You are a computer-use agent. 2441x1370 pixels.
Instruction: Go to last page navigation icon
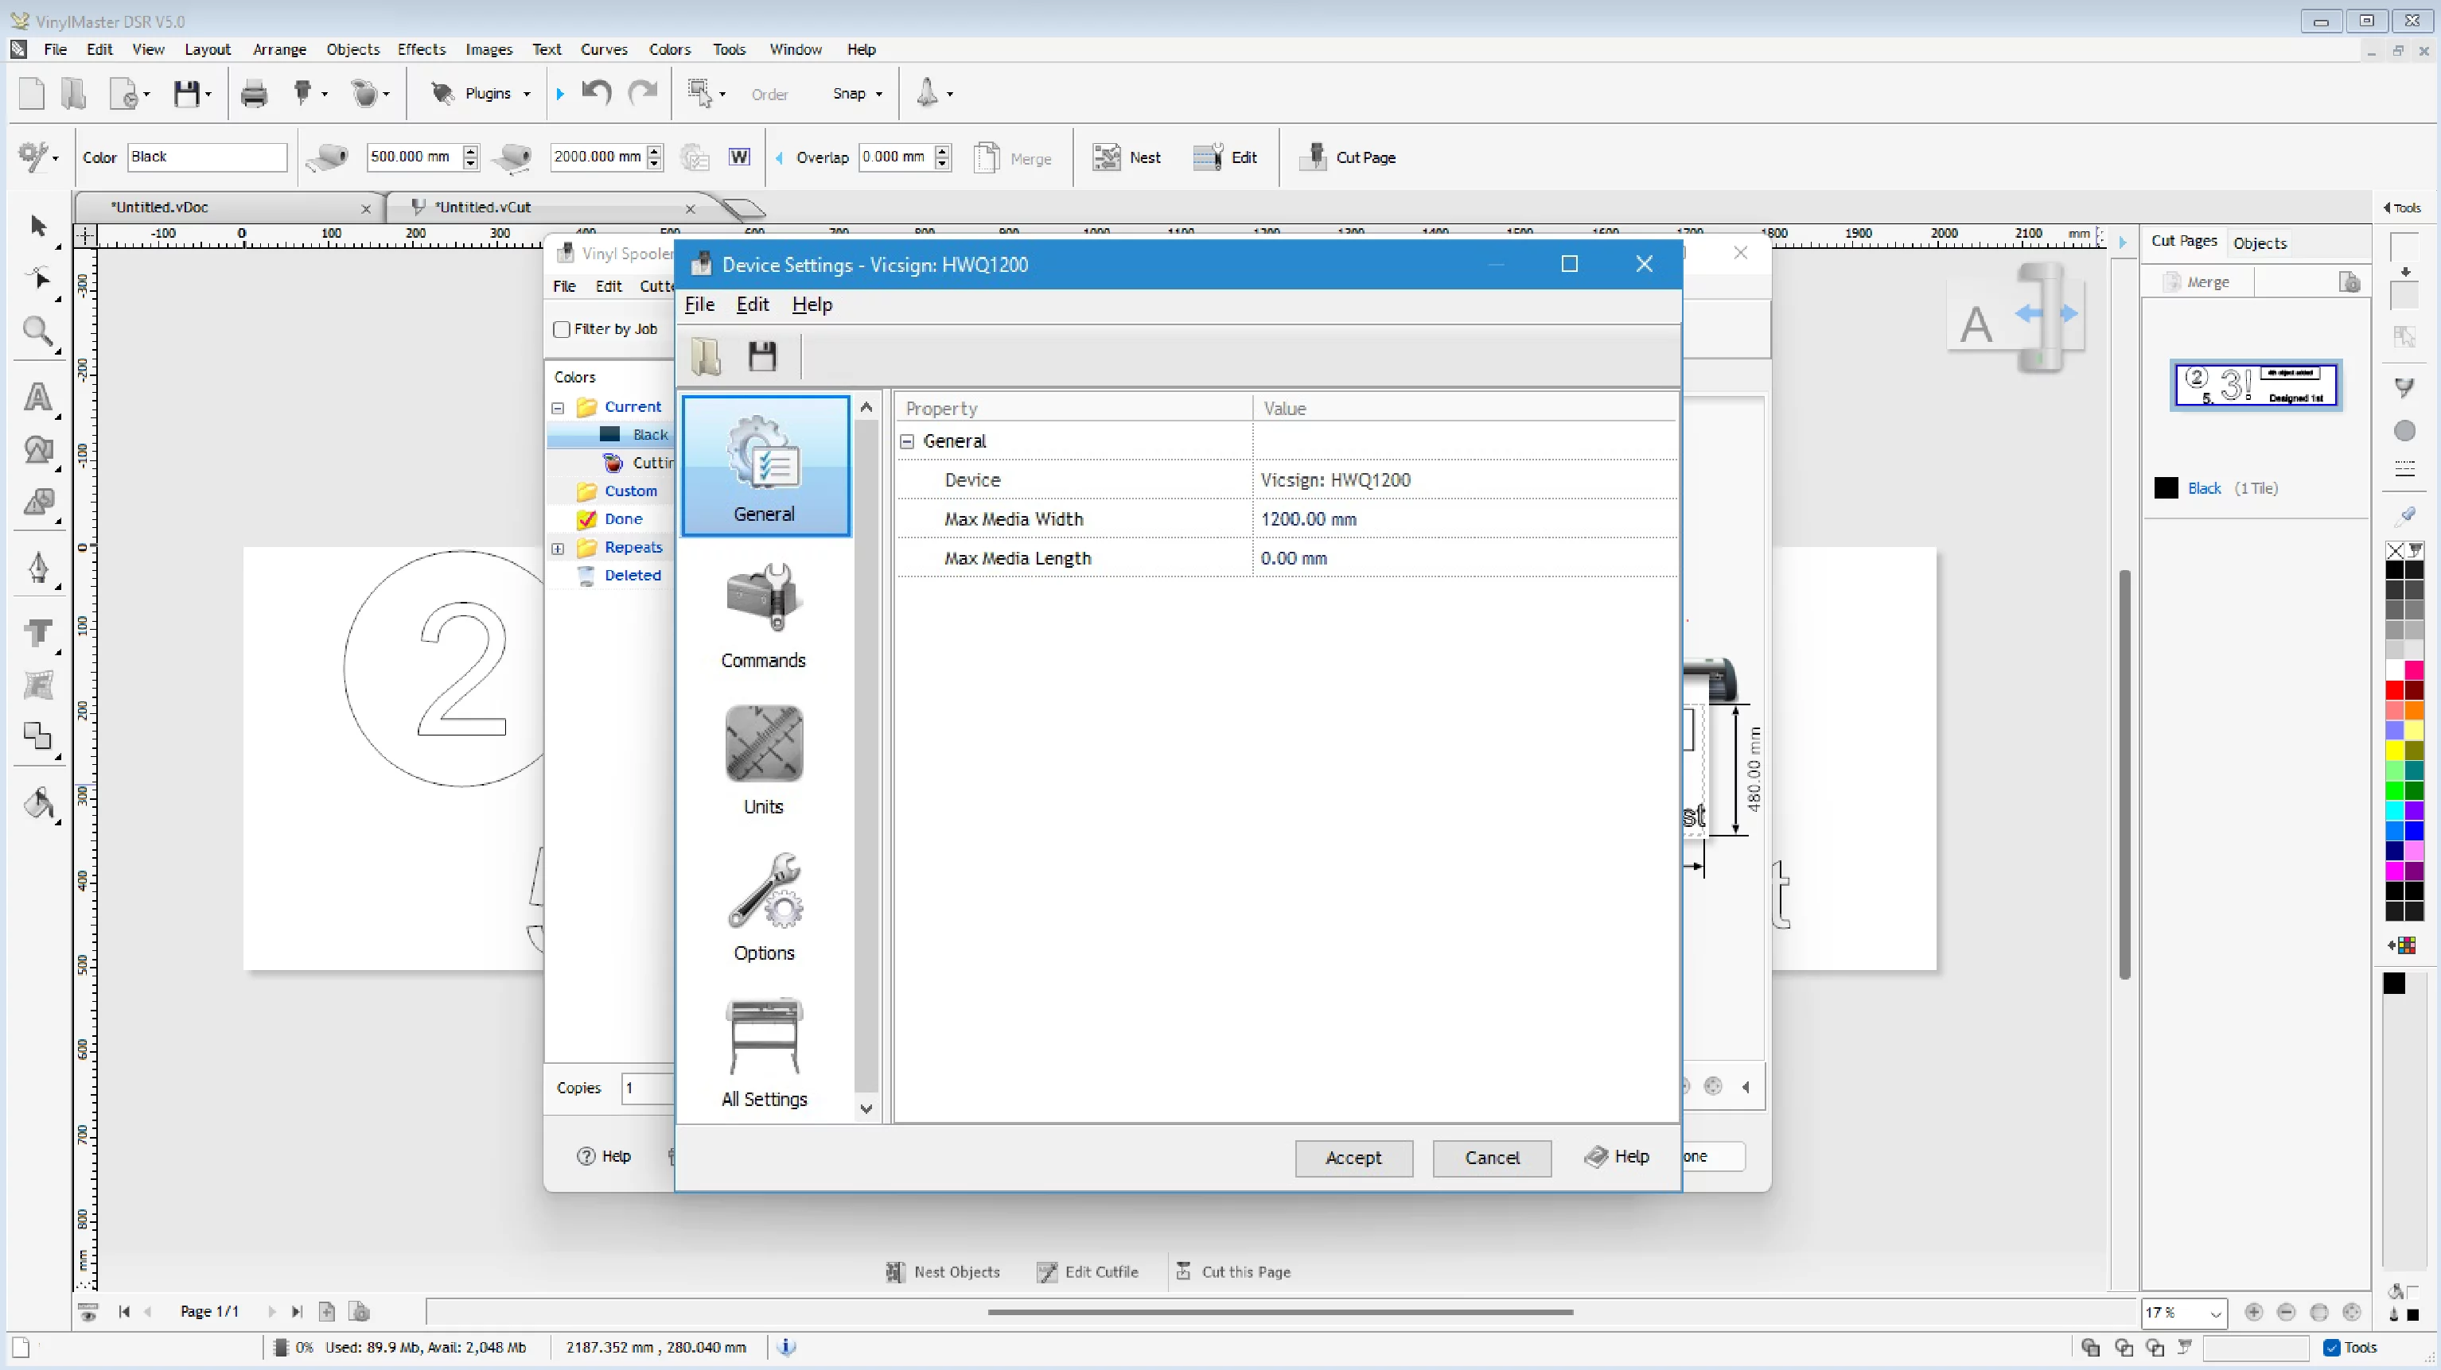[297, 1312]
